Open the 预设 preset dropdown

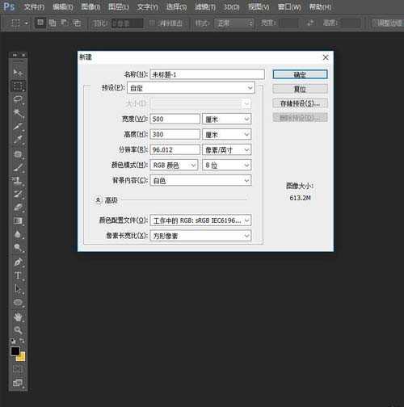pos(191,88)
